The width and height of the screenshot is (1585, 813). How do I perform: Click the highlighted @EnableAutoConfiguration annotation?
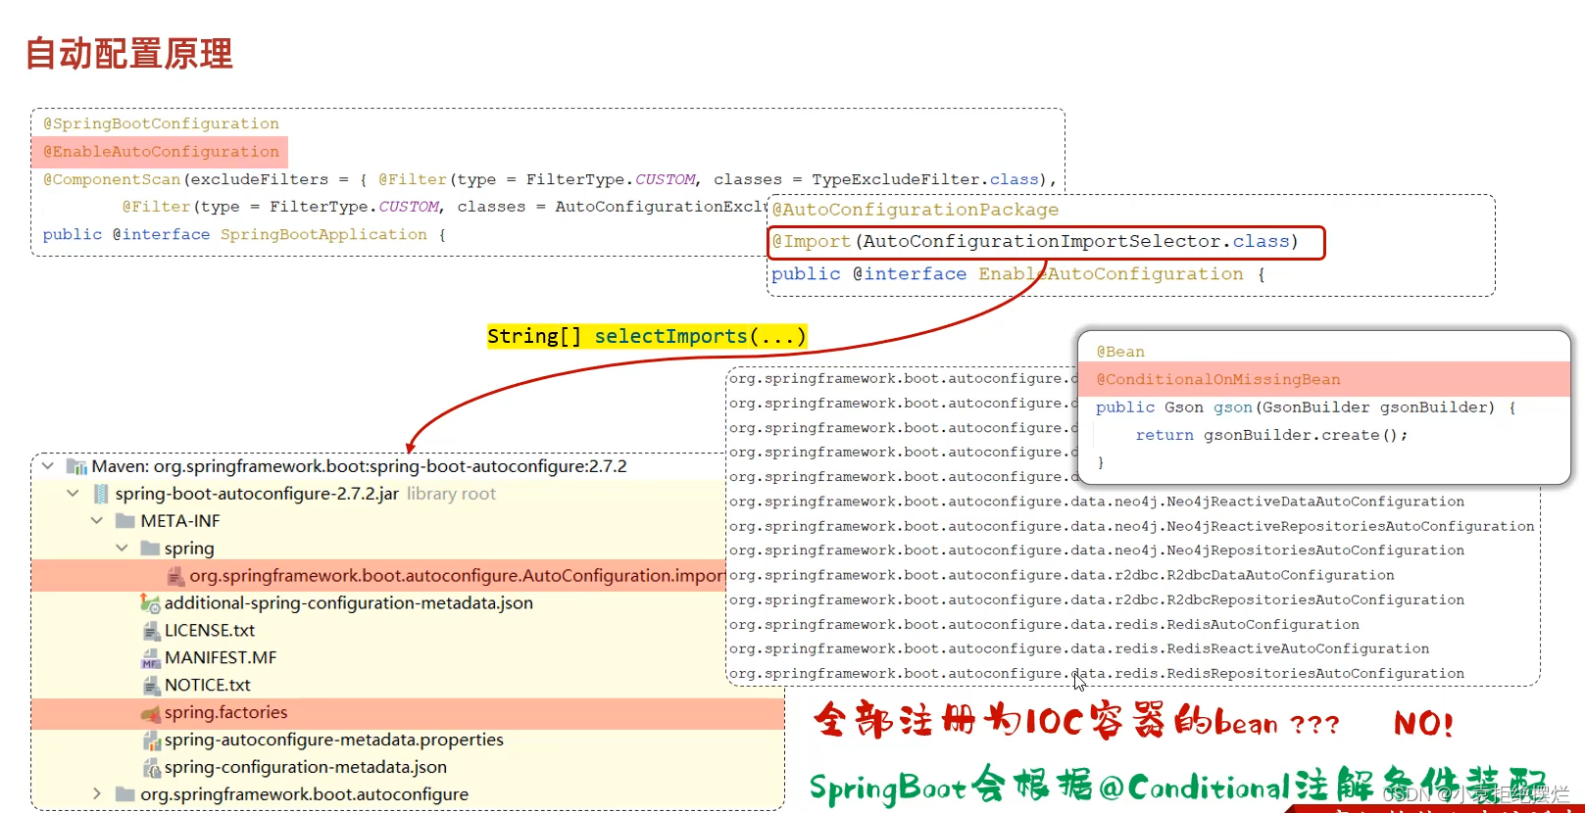161,152
